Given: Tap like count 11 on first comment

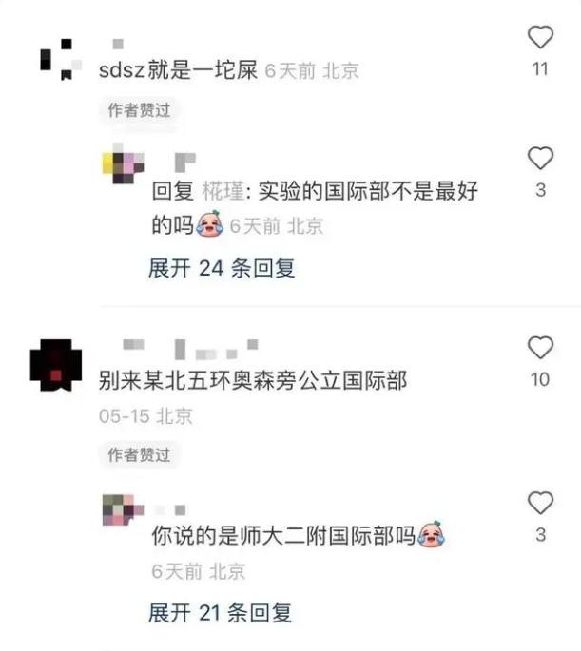Looking at the screenshot, I should tap(540, 68).
